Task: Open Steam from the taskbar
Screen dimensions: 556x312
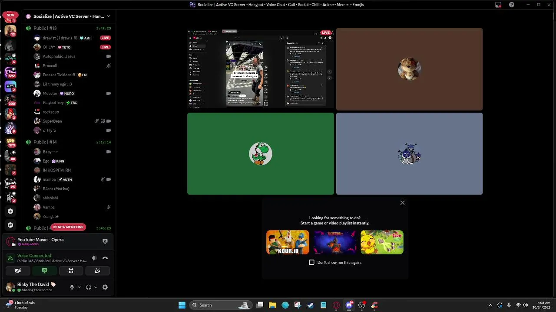Action: [x=311, y=305]
